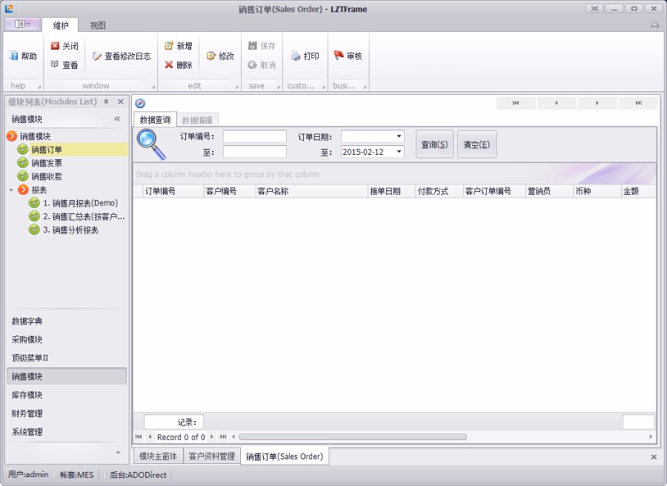667x486 pixels.
Task: Click the application menu button at top left
Action: 22,24
